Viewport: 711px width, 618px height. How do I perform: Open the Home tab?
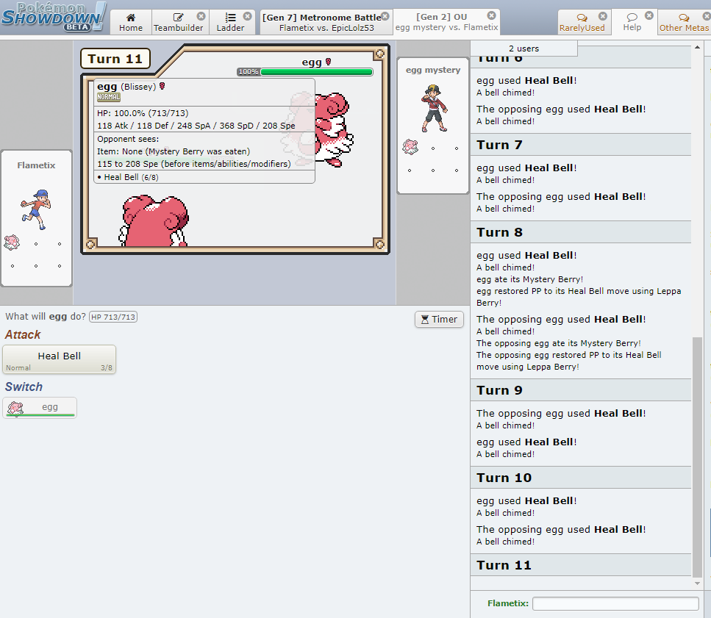(131, 22)
